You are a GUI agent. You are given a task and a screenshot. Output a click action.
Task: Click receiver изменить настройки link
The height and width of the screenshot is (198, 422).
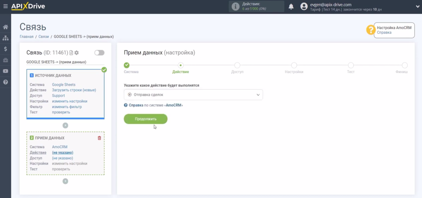70,164
